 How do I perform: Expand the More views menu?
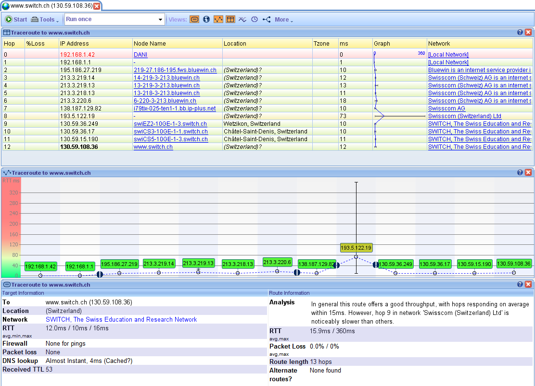(x=283, y=19)
